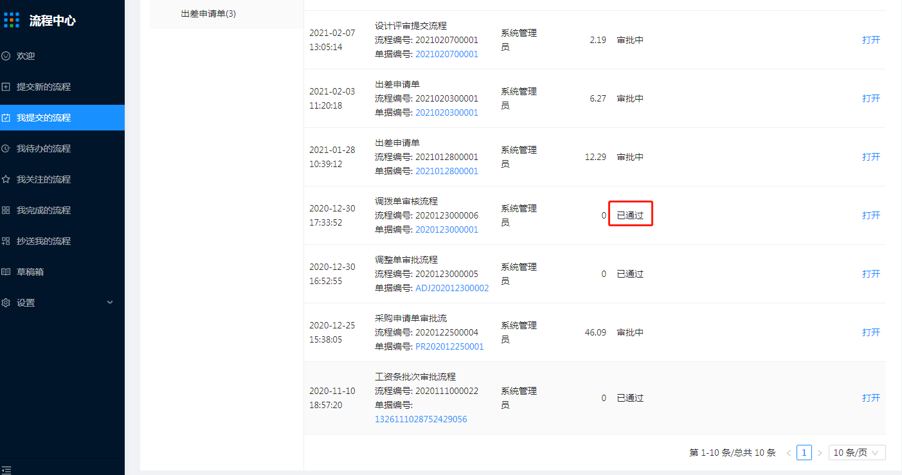Click duration value 46.09
This screenshot has width=902, height=475.
(595, 332)
